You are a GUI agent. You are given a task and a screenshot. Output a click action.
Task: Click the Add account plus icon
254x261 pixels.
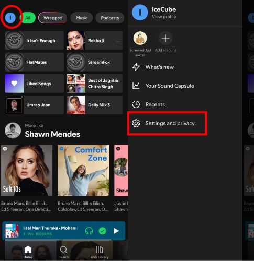[x=165, y=38]
